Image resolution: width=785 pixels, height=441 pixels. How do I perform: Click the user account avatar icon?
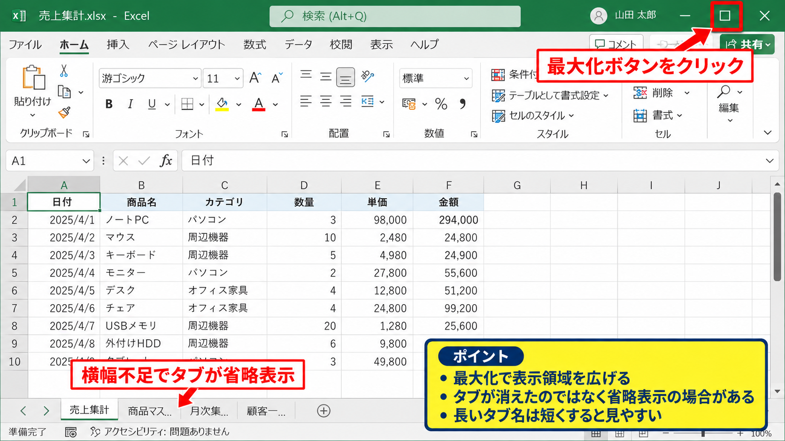click(x=599, y=16)
